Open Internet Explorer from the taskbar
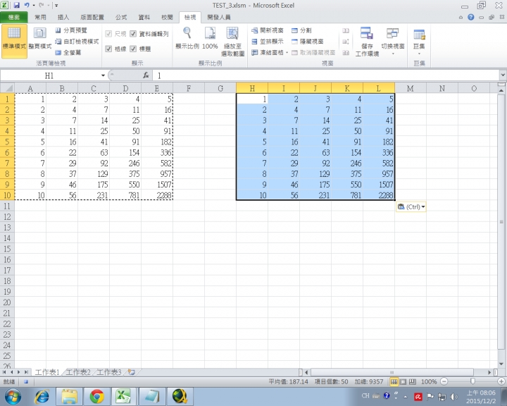The width and height of the screenshot is (507, 406). point(42,396)
